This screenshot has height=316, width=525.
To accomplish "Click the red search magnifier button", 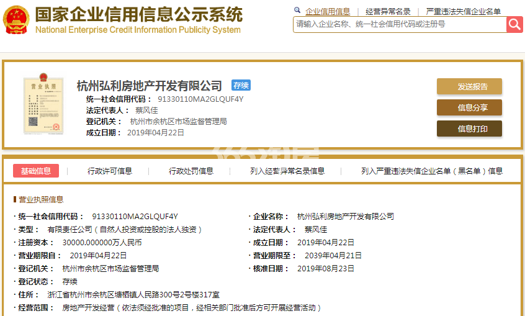I will [x=514, y=24].
